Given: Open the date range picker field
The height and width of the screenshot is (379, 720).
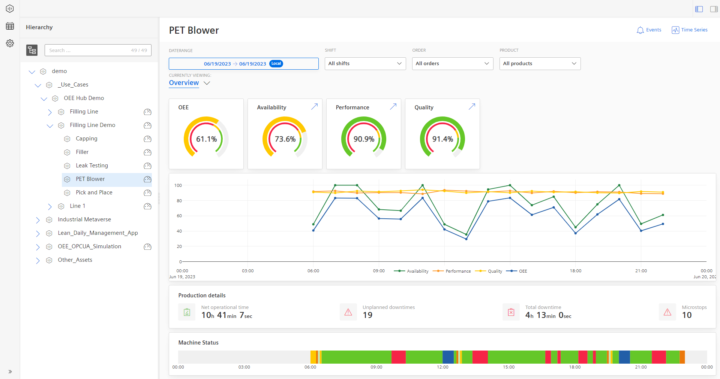Looking at the screenshot, I should tap(244, 64).
